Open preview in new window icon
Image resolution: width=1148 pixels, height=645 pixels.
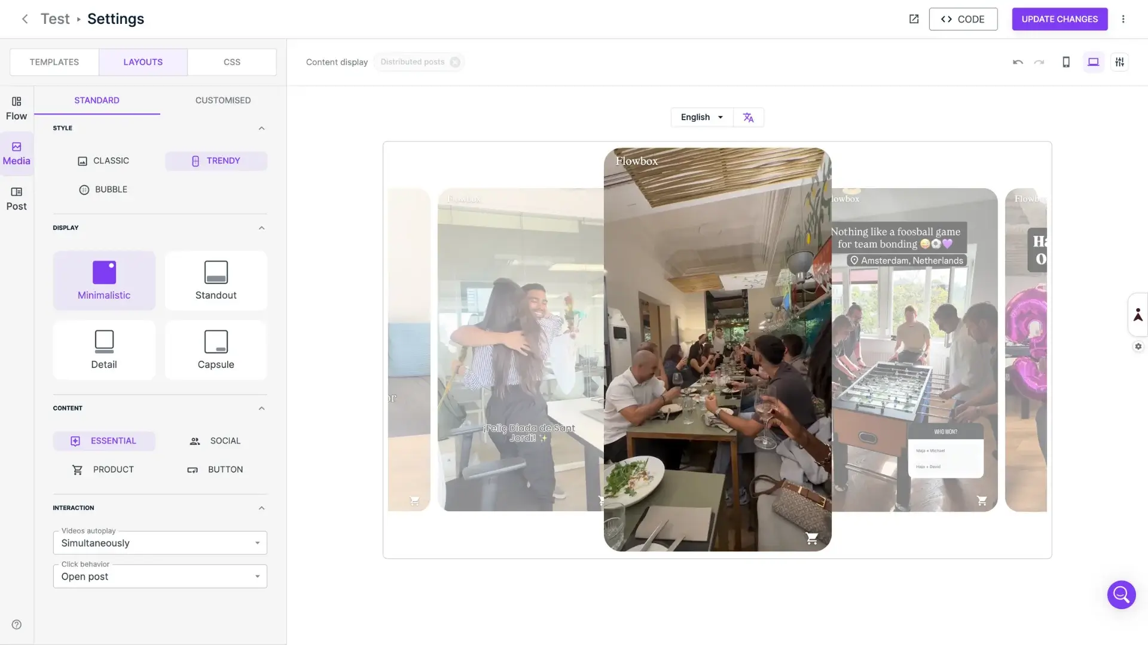[x=914, y=19]
